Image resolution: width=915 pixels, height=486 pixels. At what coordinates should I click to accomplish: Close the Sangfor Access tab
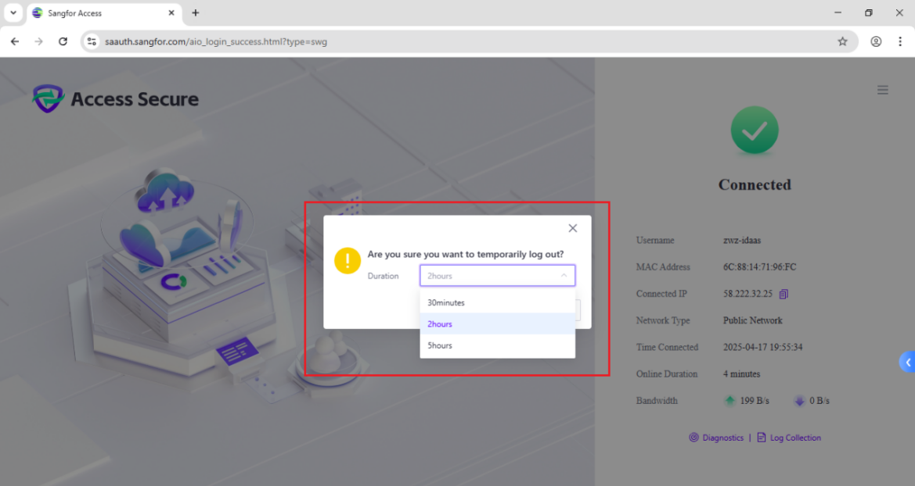click(171, 13)
